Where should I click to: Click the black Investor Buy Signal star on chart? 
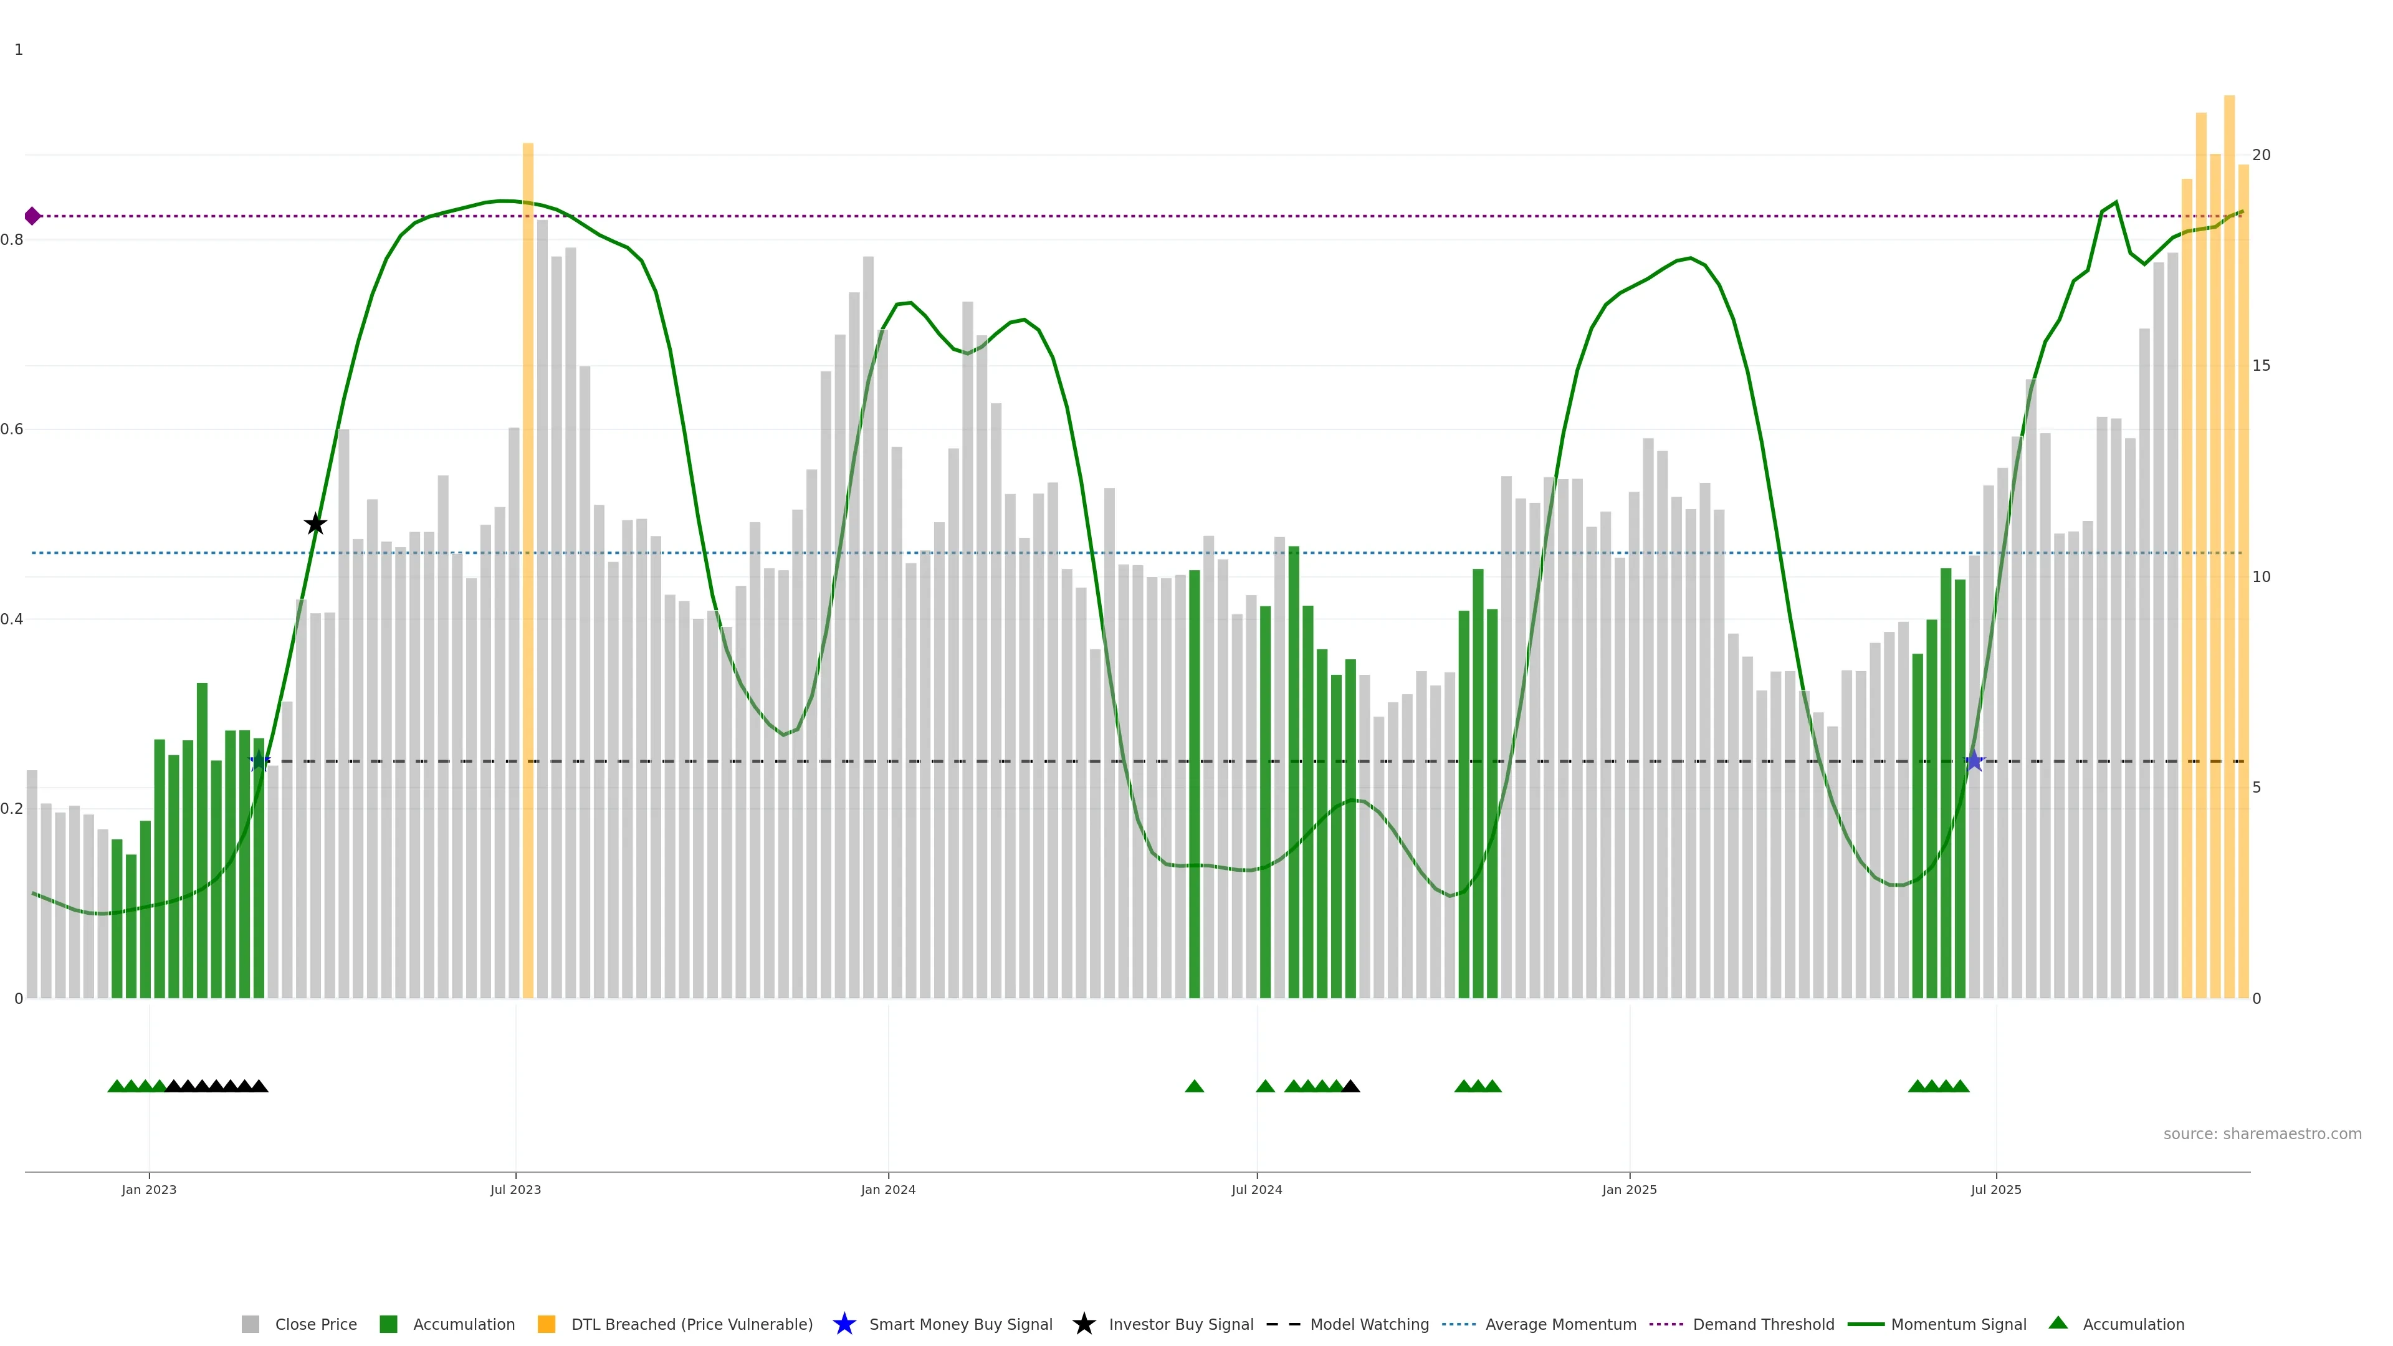tap(316, 524)
